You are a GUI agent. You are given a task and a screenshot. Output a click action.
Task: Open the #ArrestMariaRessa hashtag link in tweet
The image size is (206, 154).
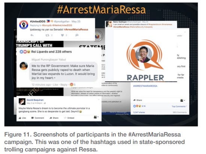pos(76,29)
